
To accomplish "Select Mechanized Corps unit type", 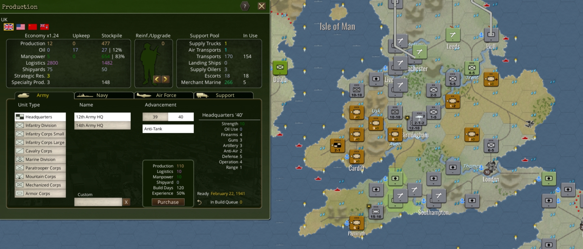I will [x=40, y=185].
